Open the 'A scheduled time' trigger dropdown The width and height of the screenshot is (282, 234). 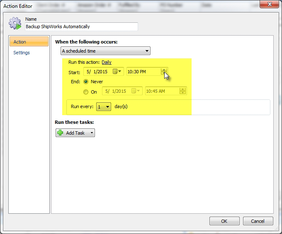pos(105,51)
